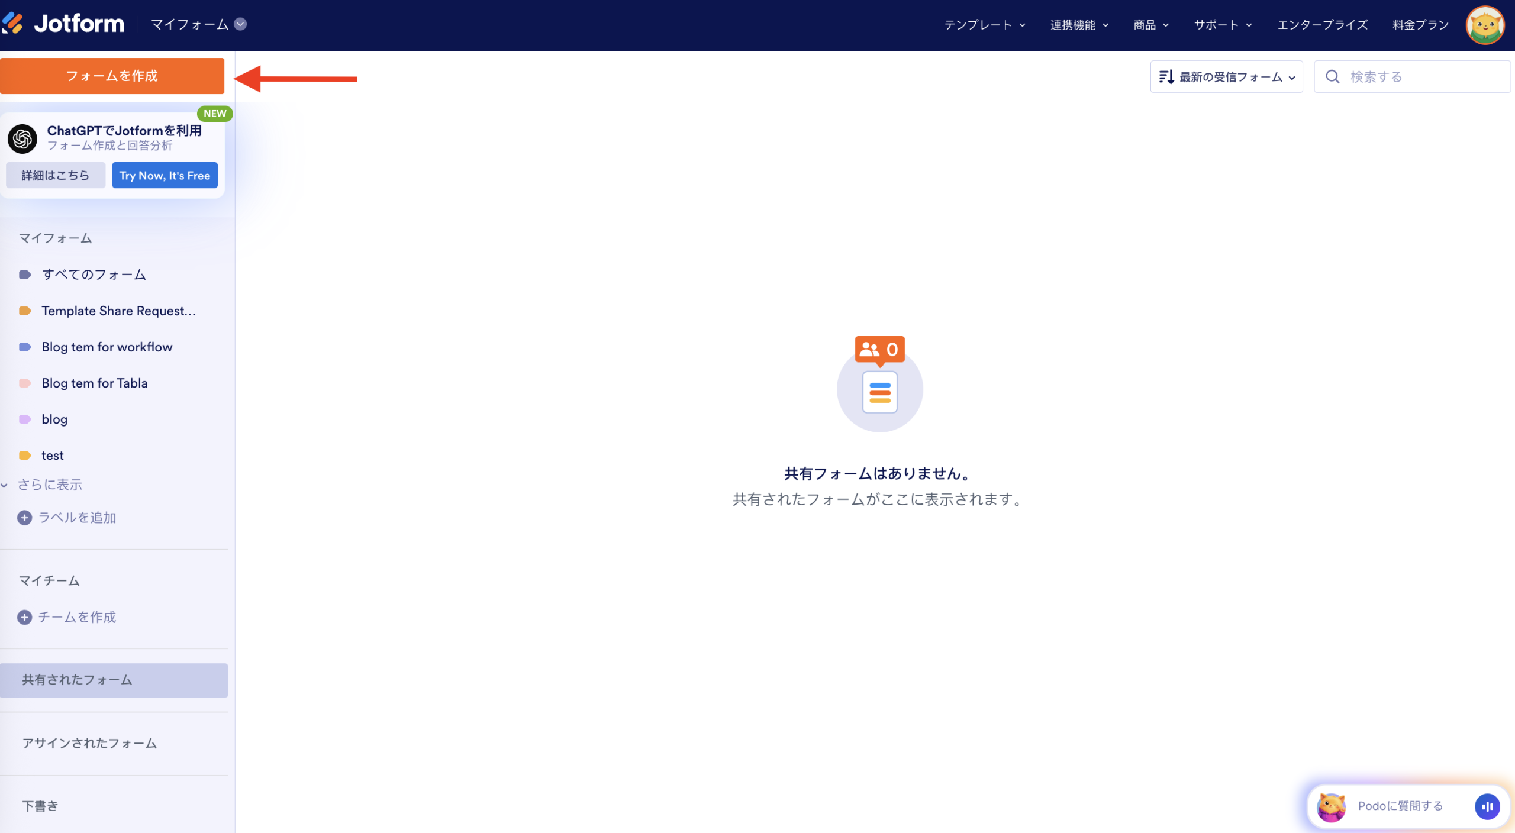Click the ChatGPT logo in the promo card
Viewport: 1515px width, 833px height.
[23, 138]
